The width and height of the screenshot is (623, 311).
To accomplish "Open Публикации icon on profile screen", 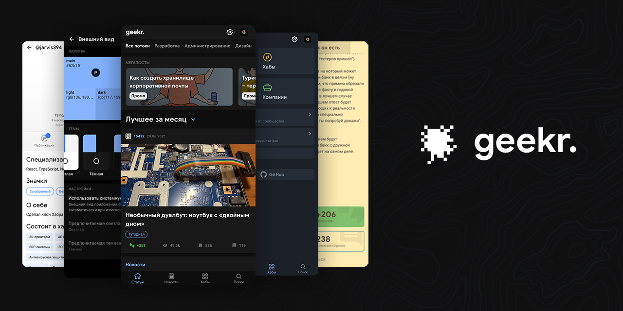I will (x=44, y=139).
